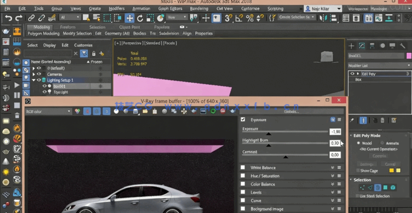The image size is (412, 213).
Task: Enable the Background Image checkbox
Action: 243,209
